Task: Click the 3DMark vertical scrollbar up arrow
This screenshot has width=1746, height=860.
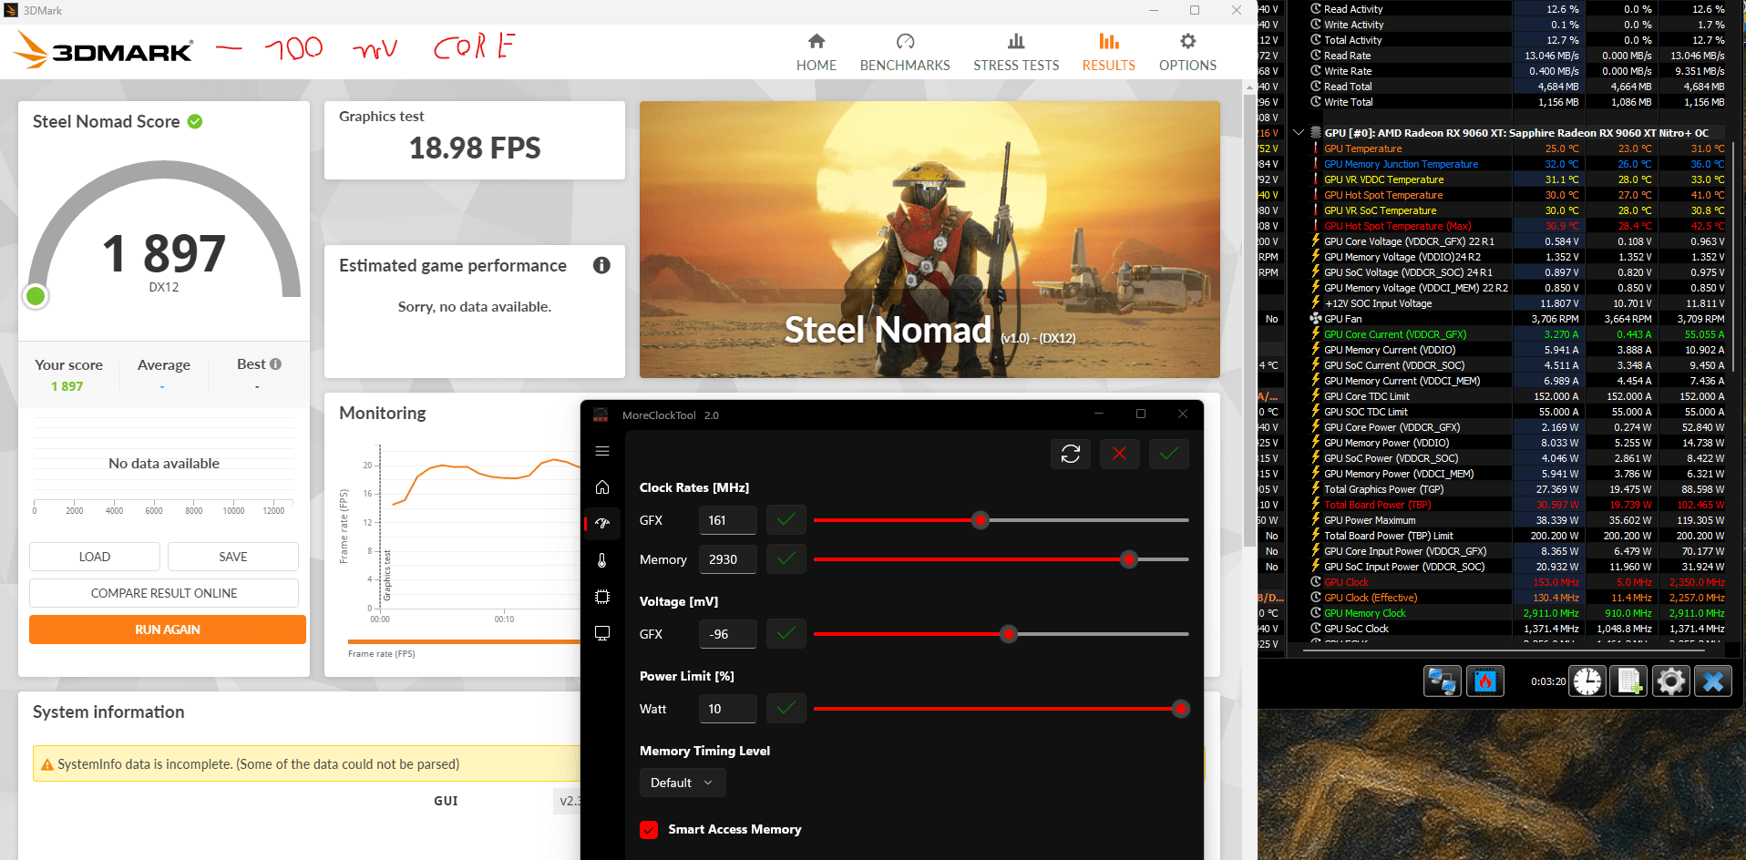Action: click(x=1249, y=87)
